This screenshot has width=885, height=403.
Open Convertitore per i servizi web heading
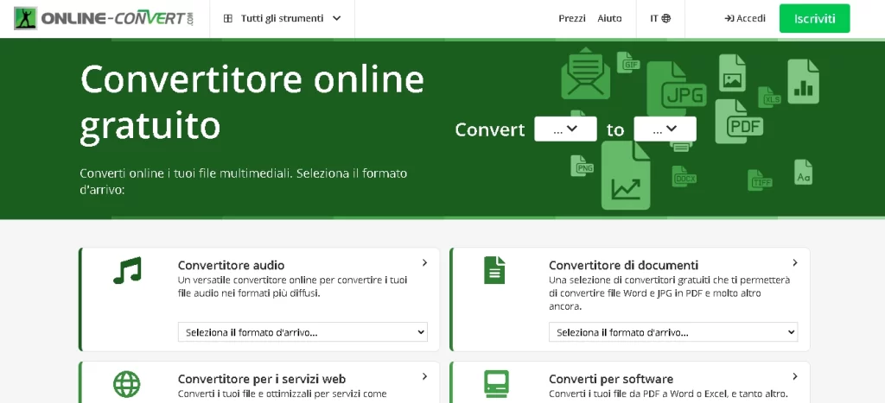pos(262,379)
